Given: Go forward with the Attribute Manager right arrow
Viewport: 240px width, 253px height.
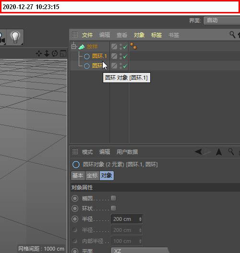Looking at the screenshot, I should [207, 152].
